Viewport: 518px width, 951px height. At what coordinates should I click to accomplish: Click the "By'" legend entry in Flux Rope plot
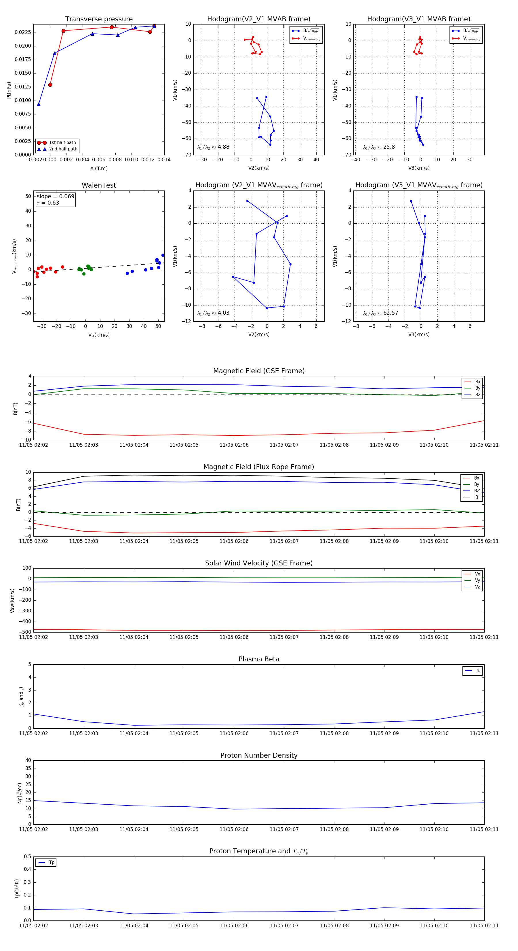pyautogui.click(x=472, y=484)
